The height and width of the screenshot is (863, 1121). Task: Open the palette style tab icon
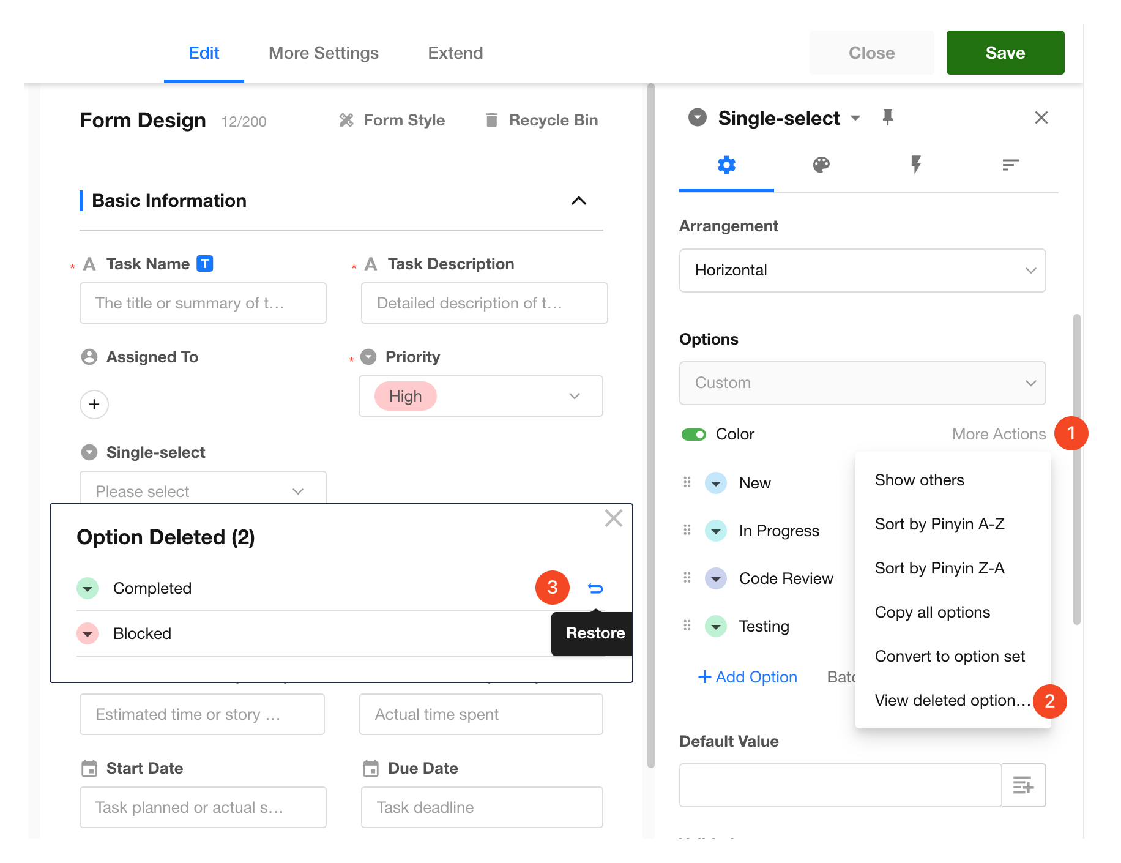(x=821, y=165)
